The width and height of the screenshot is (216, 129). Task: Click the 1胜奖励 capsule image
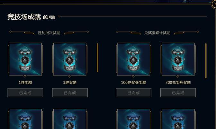[x=25, y=59]
